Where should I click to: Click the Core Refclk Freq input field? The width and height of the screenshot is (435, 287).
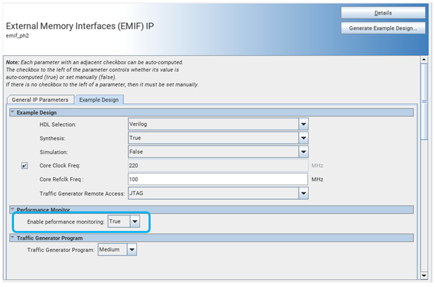coord(217,180)
